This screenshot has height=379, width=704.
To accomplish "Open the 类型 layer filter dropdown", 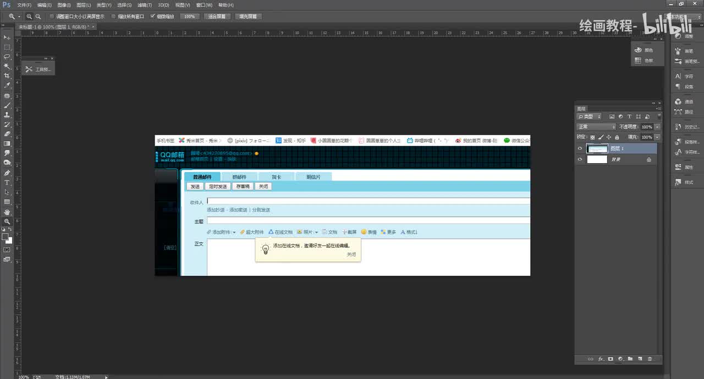I will 589,116.
